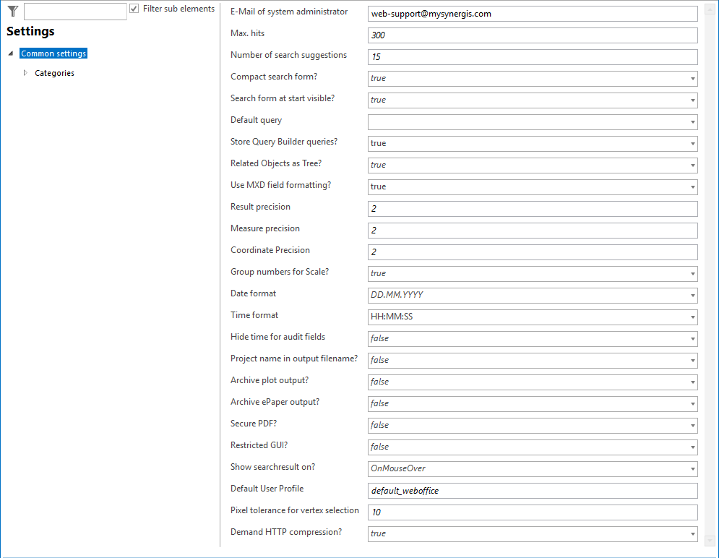Click the tree filter search box
The image size is (719, 558).
click(74, 11)
